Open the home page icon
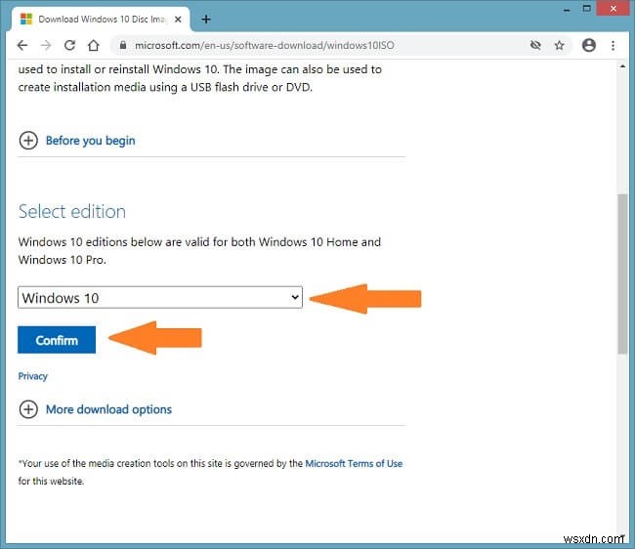Viewport: 635px width, 549px height. point(94,45)
